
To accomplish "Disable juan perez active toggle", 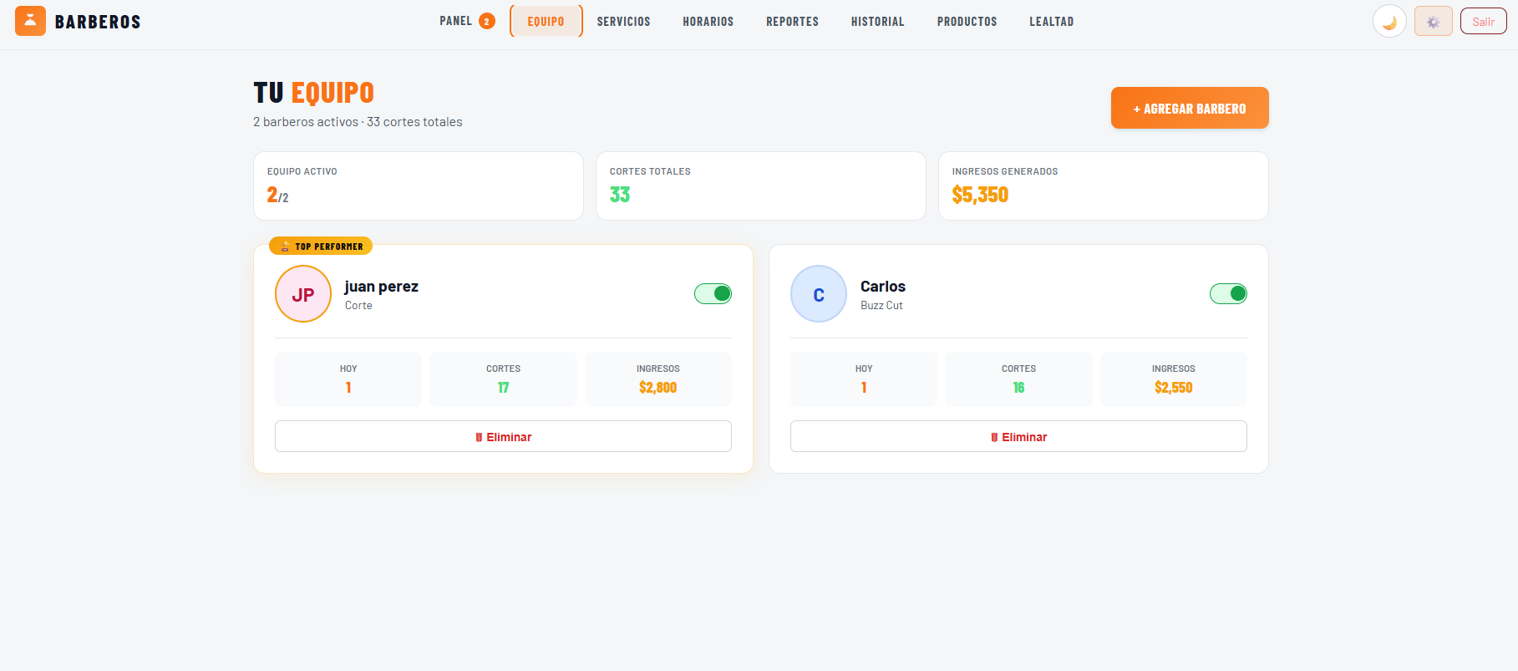I will [x=713, y=293].
